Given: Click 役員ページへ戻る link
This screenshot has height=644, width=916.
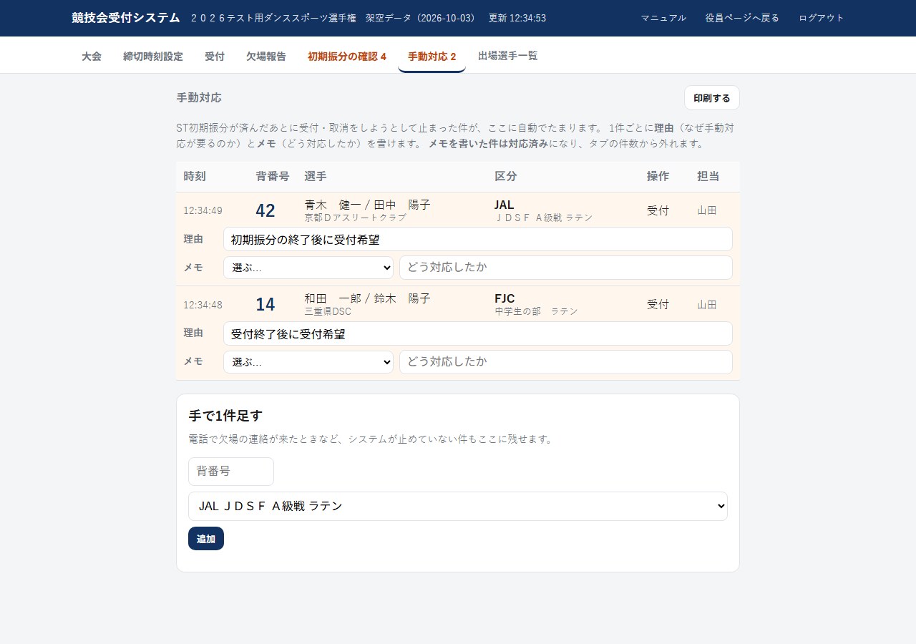Looking at the screenshot, I should [x=742, y=18].
